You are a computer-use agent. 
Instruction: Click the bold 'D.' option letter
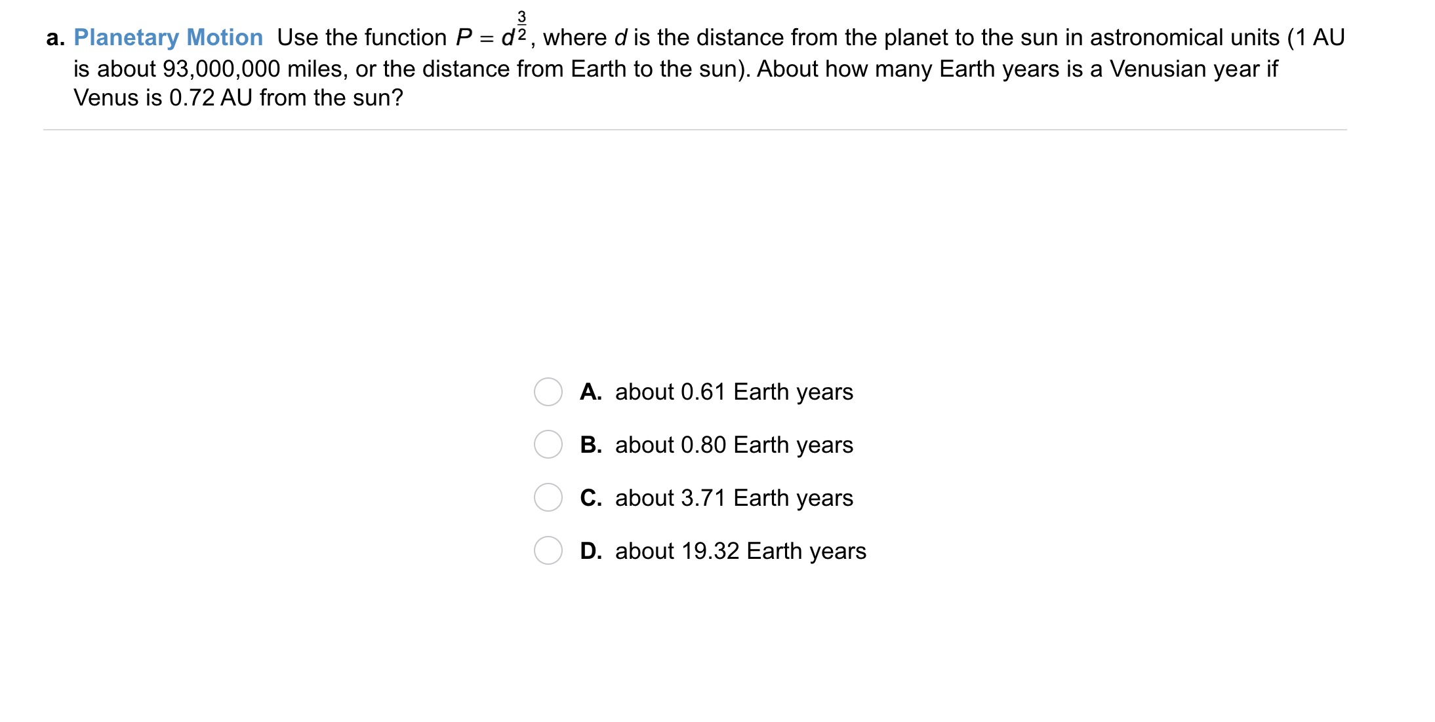tap(590, 551)
